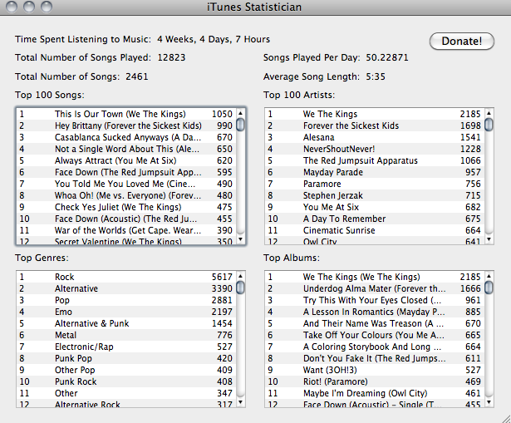
Task: Select album Maybe I'm Dreaming (Owl City)
Action: pos(375,394)
